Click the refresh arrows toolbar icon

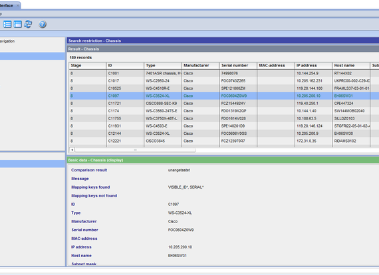coord(28,24)
